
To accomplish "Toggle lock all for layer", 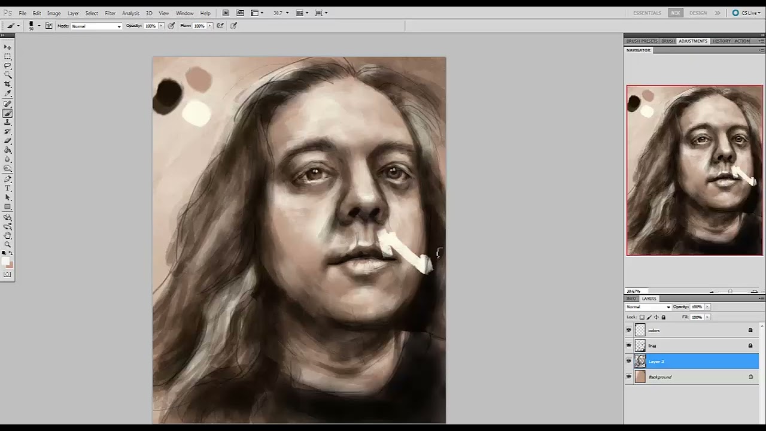I will tap(663, 317).
